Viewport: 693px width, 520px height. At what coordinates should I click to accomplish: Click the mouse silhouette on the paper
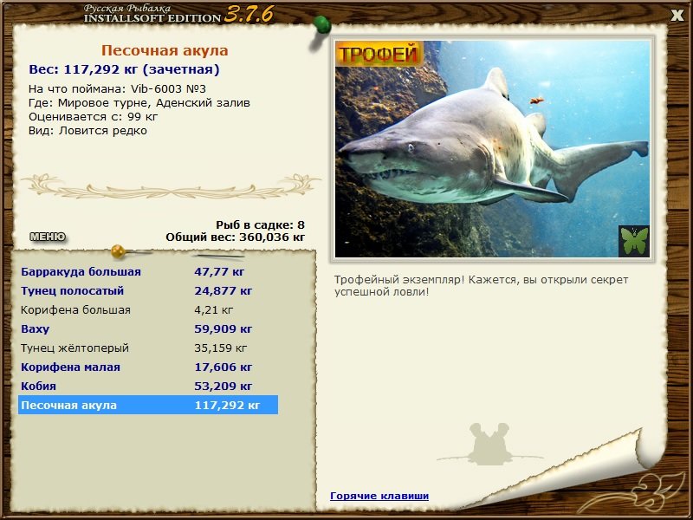point(489,445)
